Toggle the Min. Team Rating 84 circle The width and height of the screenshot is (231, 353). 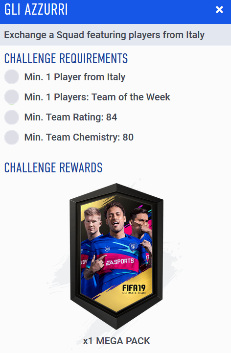11,117
